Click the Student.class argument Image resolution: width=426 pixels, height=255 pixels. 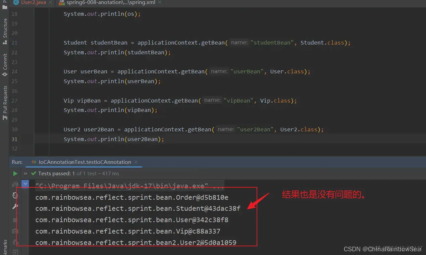point(322,43)
